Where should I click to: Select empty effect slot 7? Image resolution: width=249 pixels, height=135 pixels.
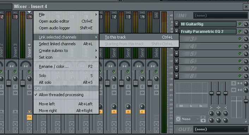pos(208,69)
